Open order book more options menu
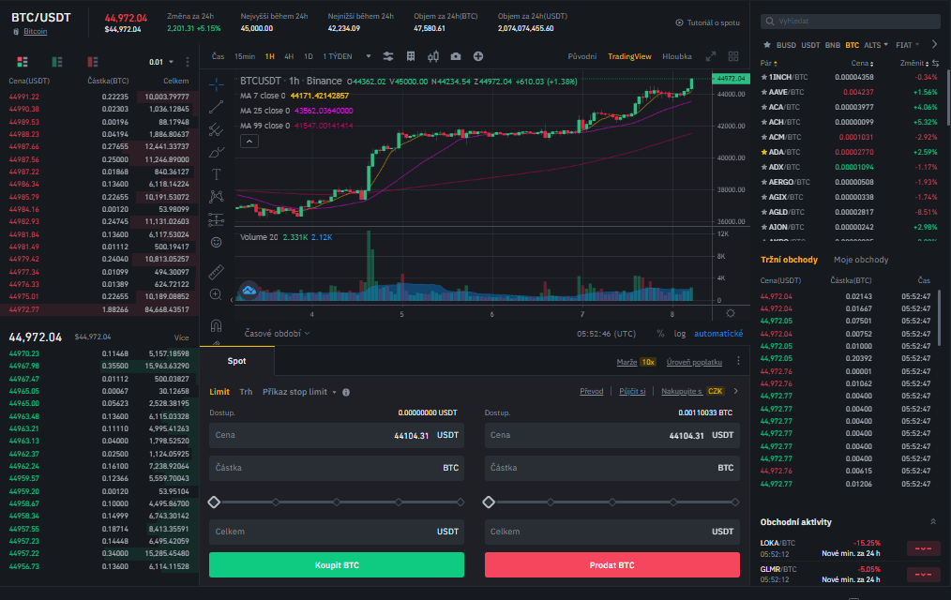The width and height of the screenshot is (951, 600). [188, 62]
